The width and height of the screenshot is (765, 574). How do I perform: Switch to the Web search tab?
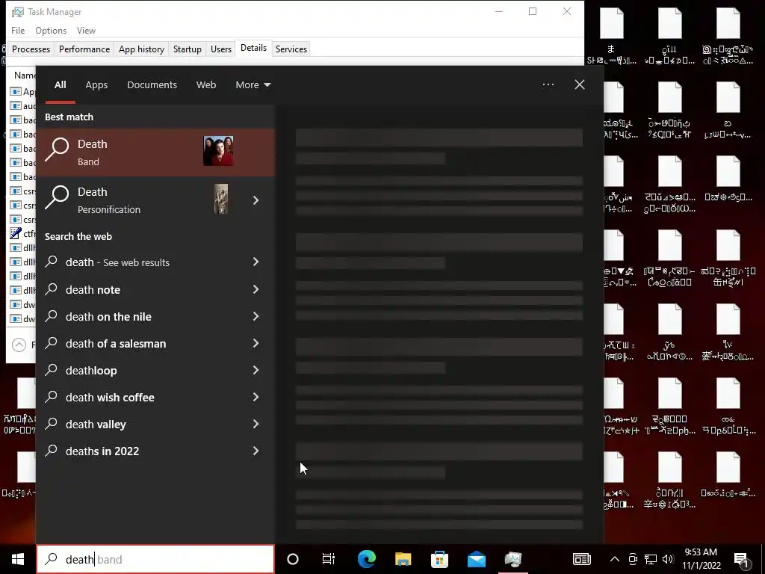point(206,85)
